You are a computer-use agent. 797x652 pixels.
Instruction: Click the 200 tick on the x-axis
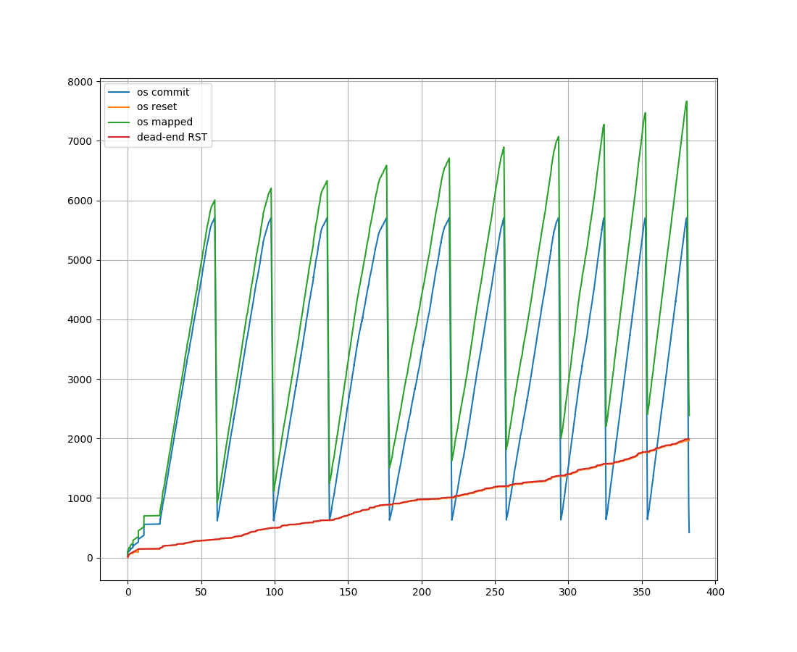click(420, 590)
